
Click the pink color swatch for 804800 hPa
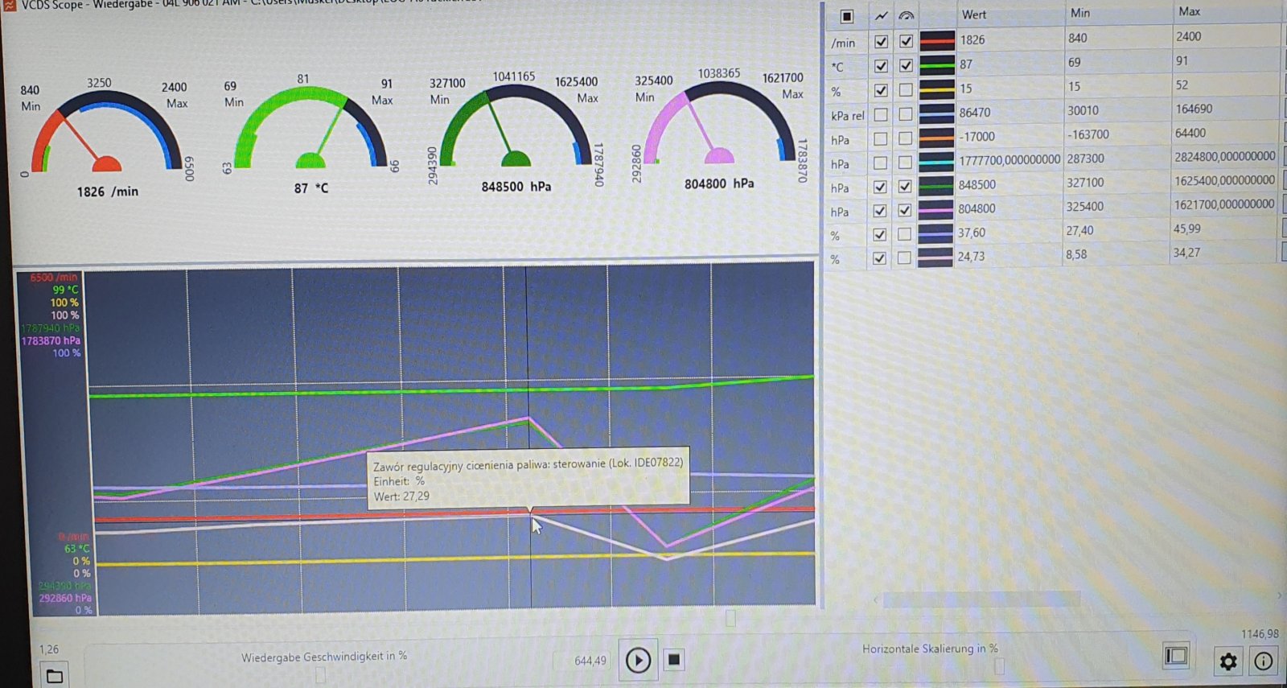coord(936,209)
